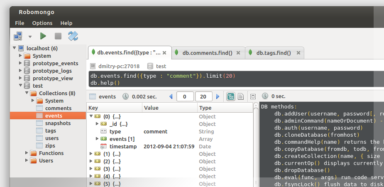
Task: Go to next page with right arrow
Action: click(218, 96)
